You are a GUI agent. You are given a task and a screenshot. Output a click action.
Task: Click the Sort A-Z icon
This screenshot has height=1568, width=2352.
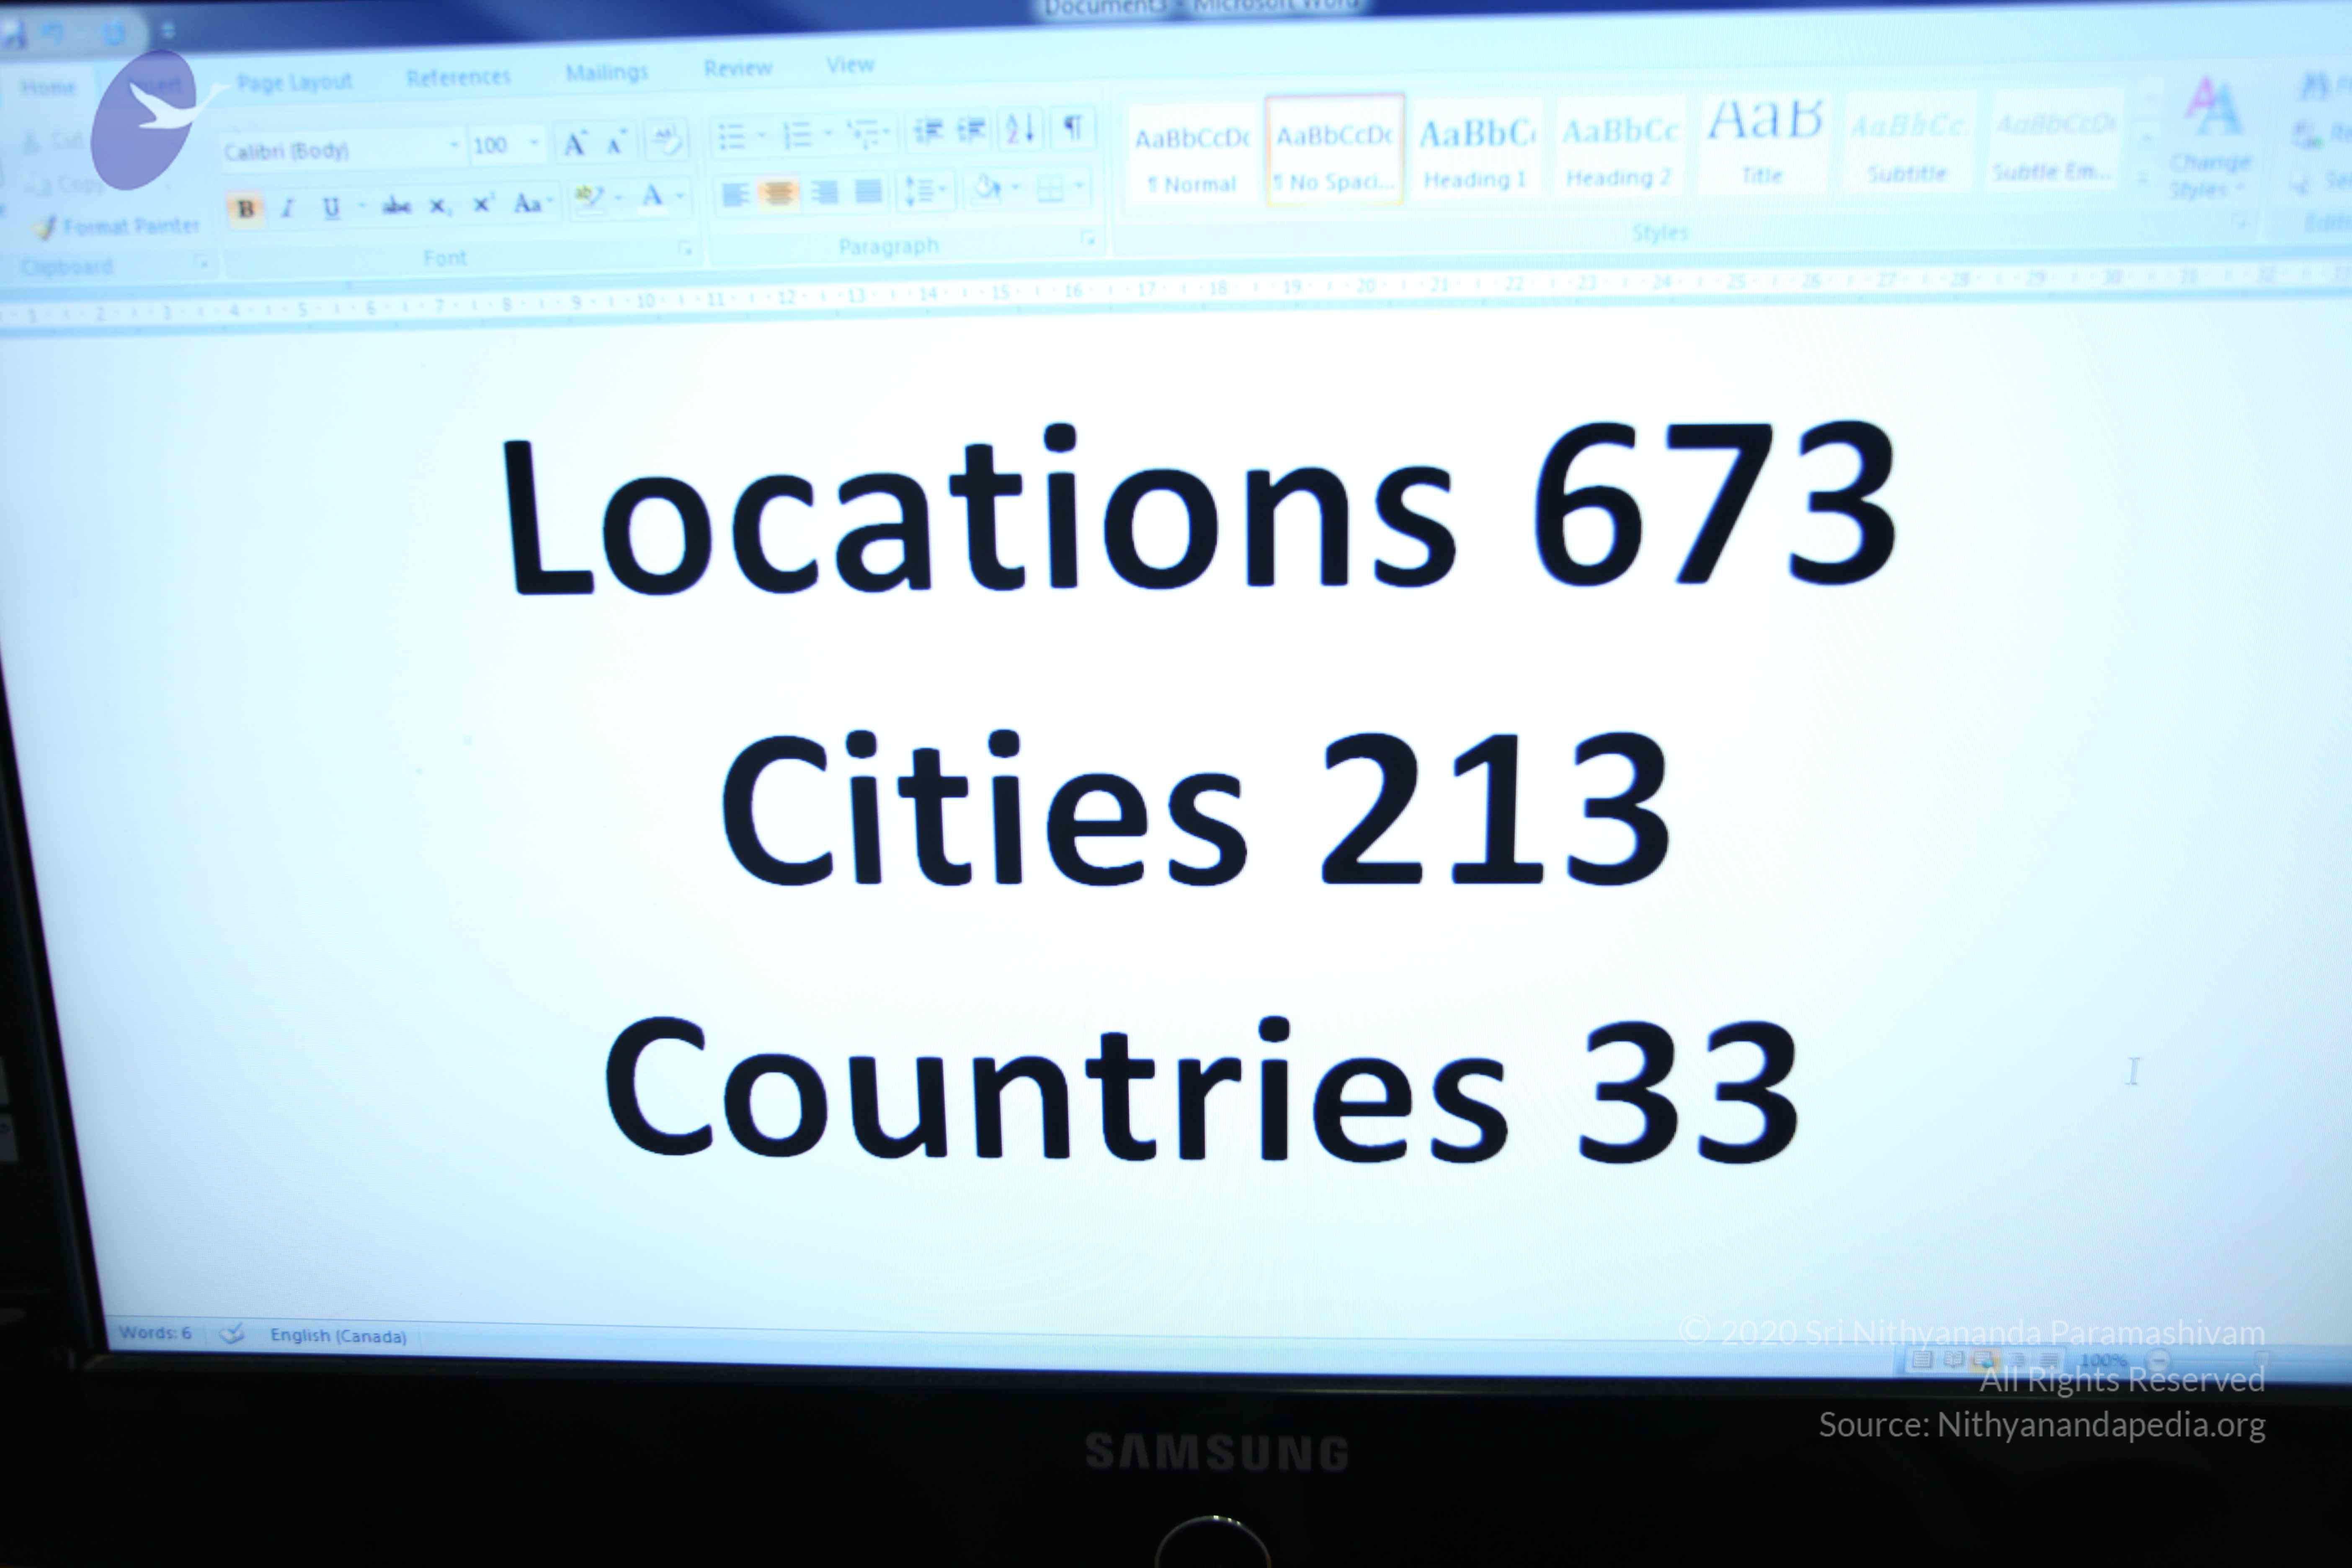pos(1021,129)
